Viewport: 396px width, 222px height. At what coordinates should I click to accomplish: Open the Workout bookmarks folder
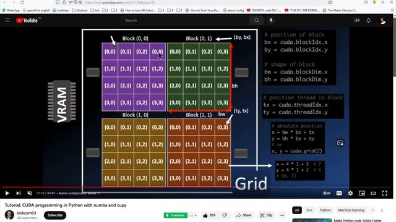point(80,10)
